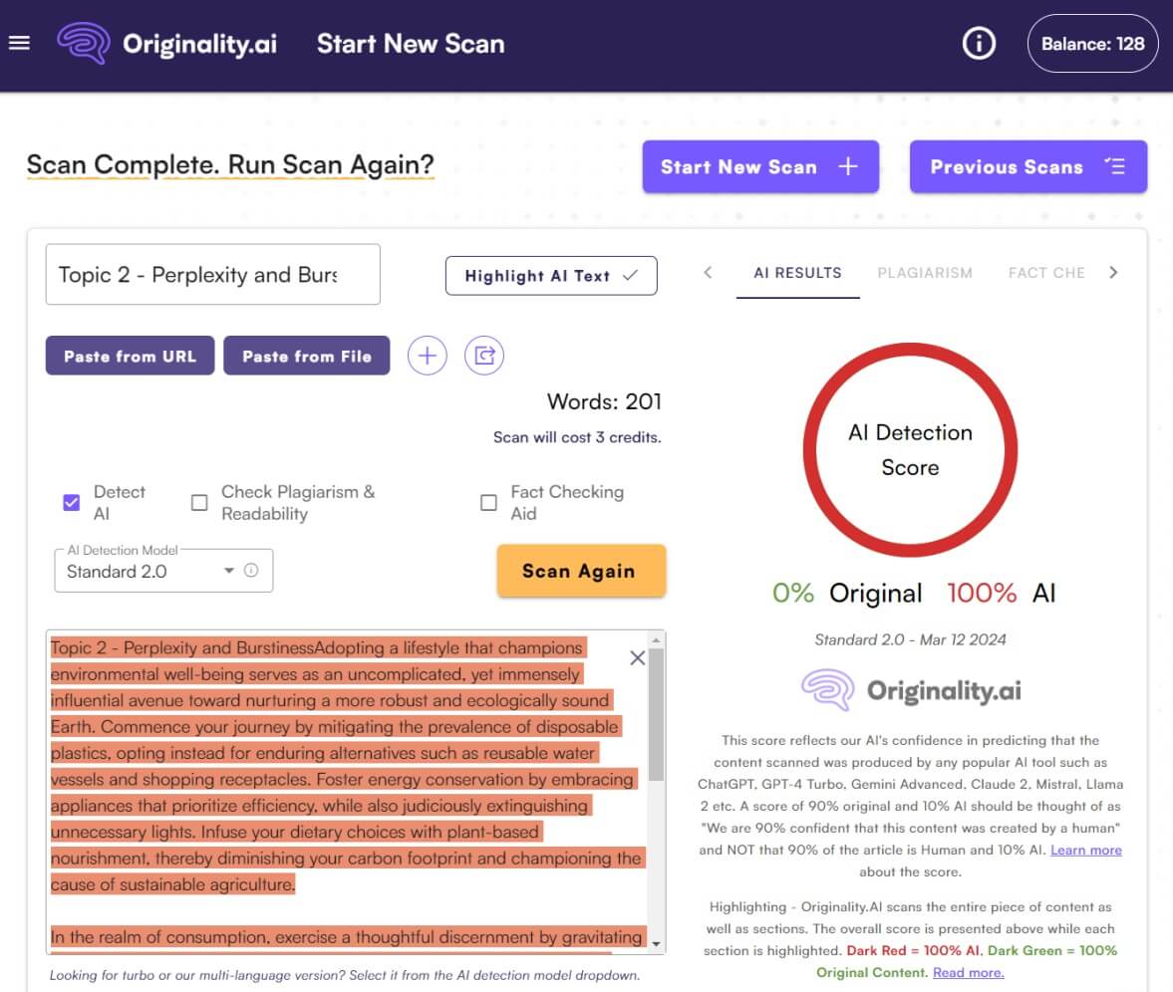Enable Check Plagiarism & Readability checkbox

click(x=199, y=503)
